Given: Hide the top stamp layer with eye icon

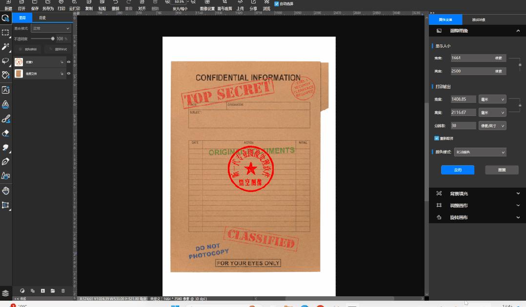Looking at the screenshot, I should [x=69, y=62].
